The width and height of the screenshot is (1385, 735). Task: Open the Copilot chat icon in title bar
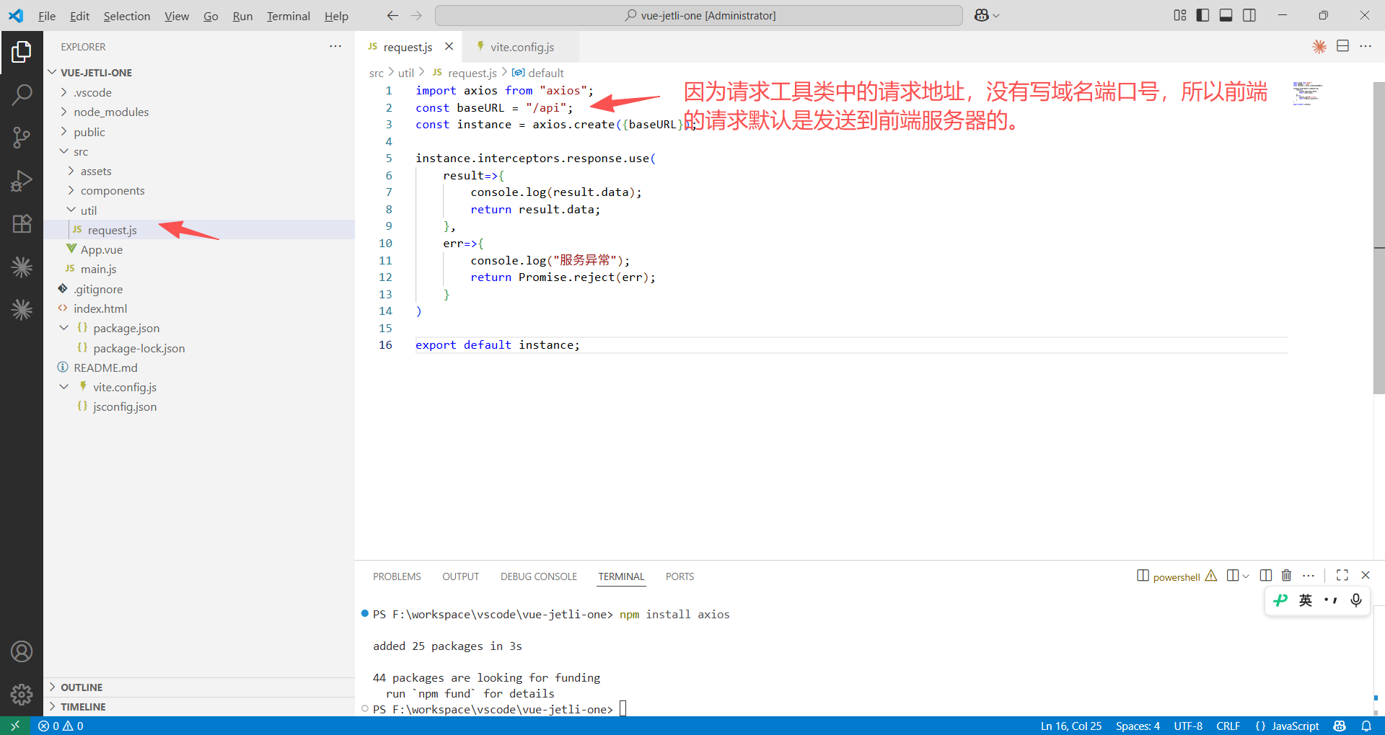(x=982, y=15)
